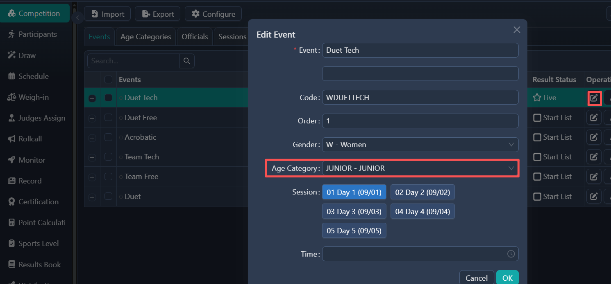Viewport: 611px width, 284px height.
Task: Open Results Book in the sidebar
Action: pyautogui.click(x=35, y=264)
